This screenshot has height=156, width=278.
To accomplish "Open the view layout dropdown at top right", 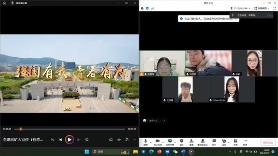I will (x=261, y=8).
